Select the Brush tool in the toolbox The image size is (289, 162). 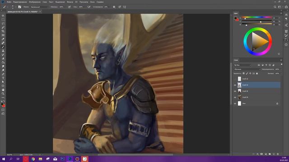3,47
